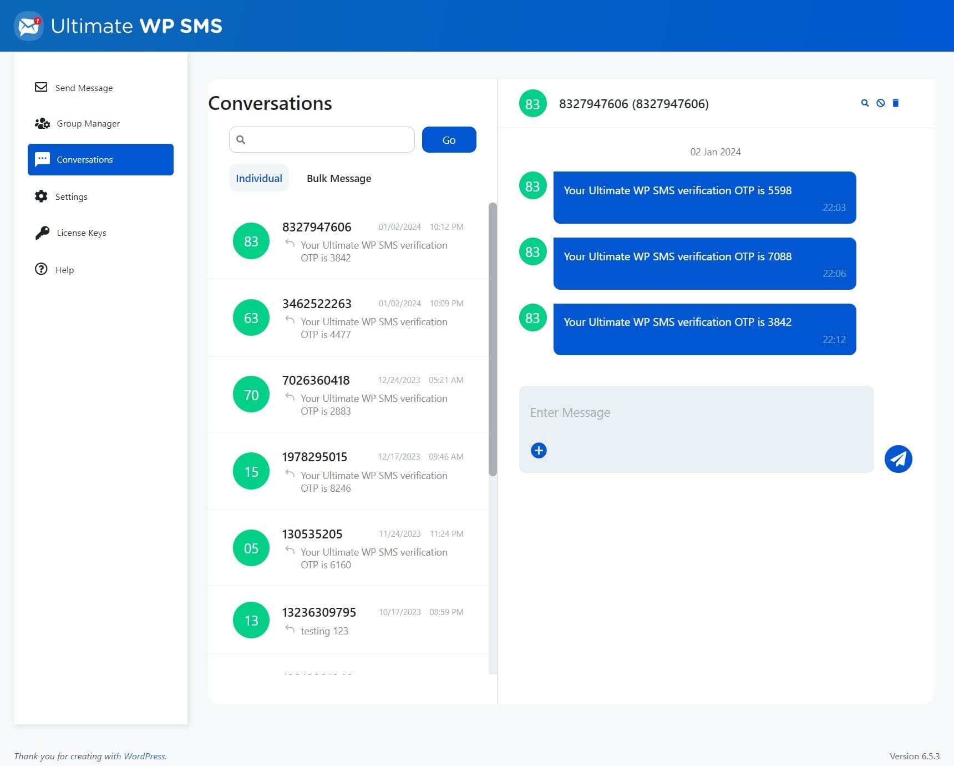Click the Group Manager people icon
Image resolution: width=954 pixels, height=766 pixels.
click(x=42, y=123)
